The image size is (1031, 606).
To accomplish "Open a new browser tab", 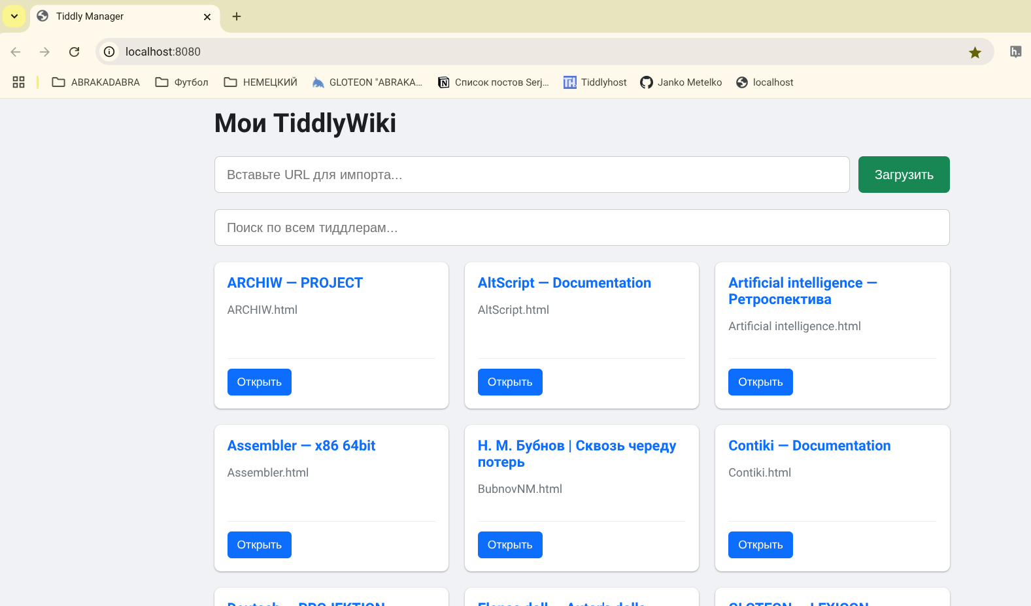I will coord(237,16).
